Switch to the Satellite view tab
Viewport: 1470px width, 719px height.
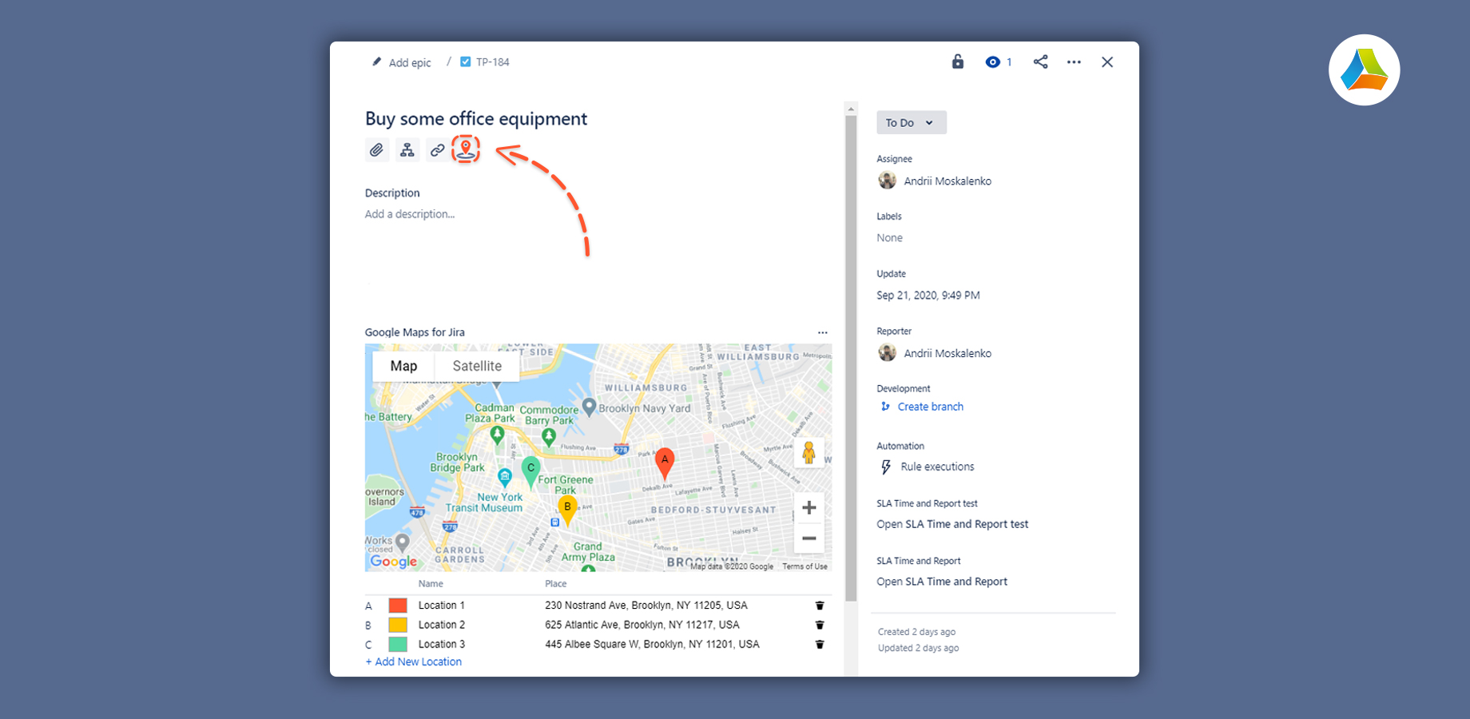point(477,366)
